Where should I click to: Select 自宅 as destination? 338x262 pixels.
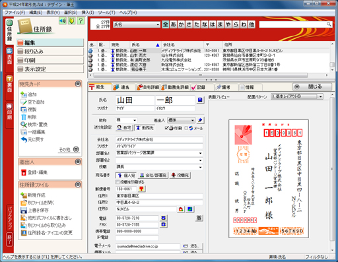124,127
